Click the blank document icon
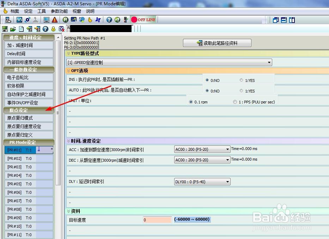 tap(21, 29)
